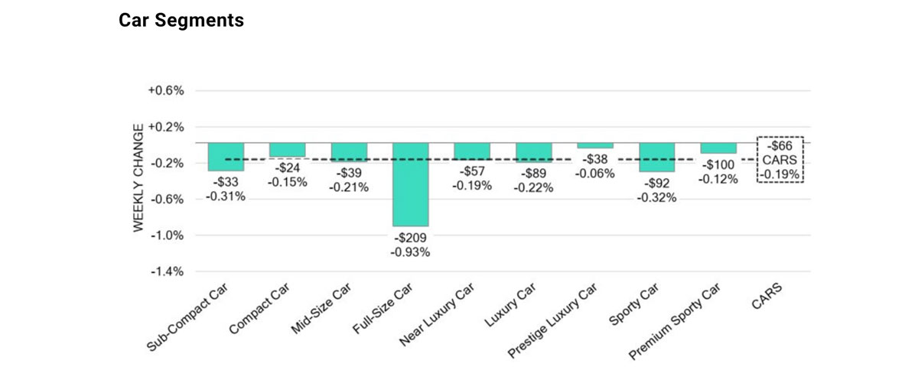Image resolution: width=918 pixels, height=380 pixels.
Task: Select the Prestige Luxury Car bar
Action: click(x=595, y=145)
